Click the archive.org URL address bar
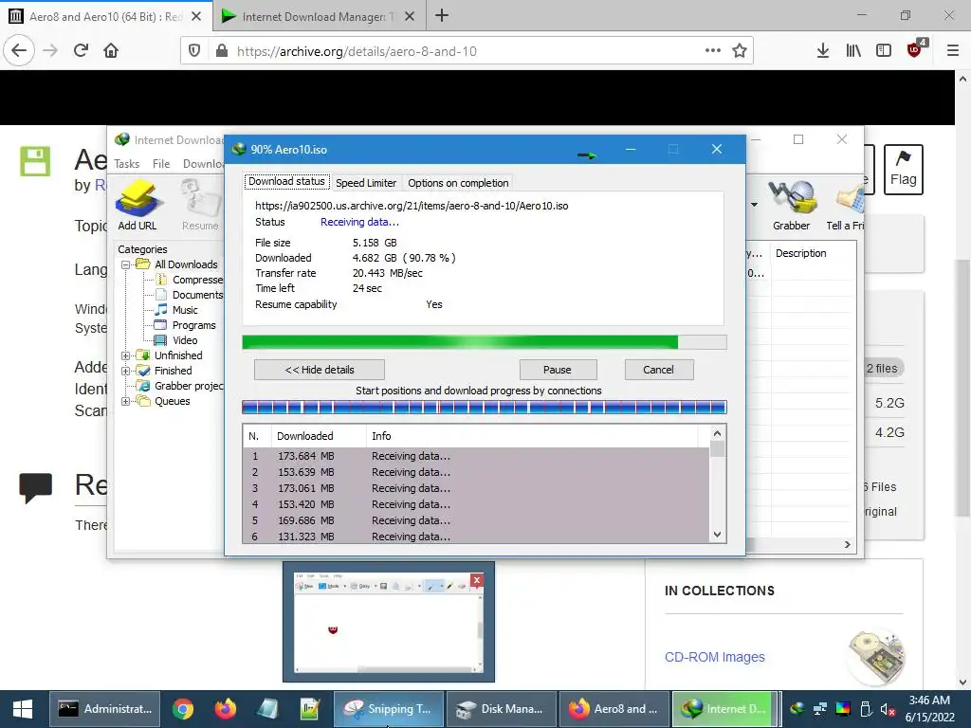971x728 pixels. click(x=467, y=51)
